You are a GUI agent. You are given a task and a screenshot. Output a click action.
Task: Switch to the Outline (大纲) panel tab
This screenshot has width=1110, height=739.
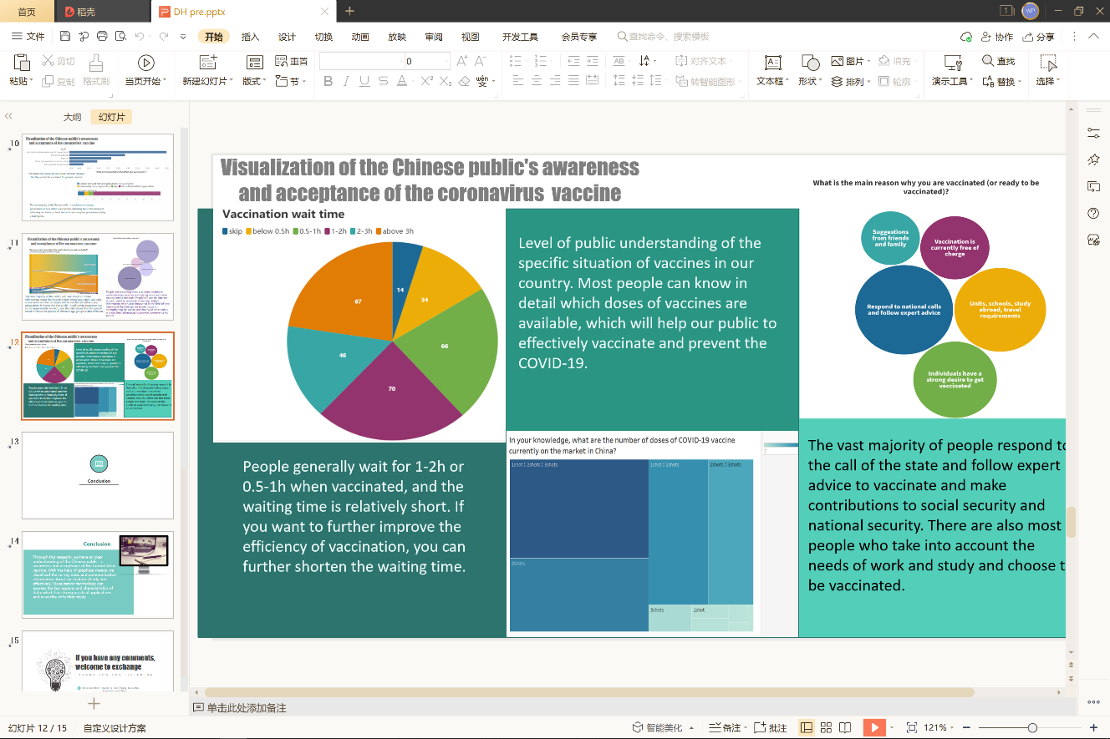(73, 117)
